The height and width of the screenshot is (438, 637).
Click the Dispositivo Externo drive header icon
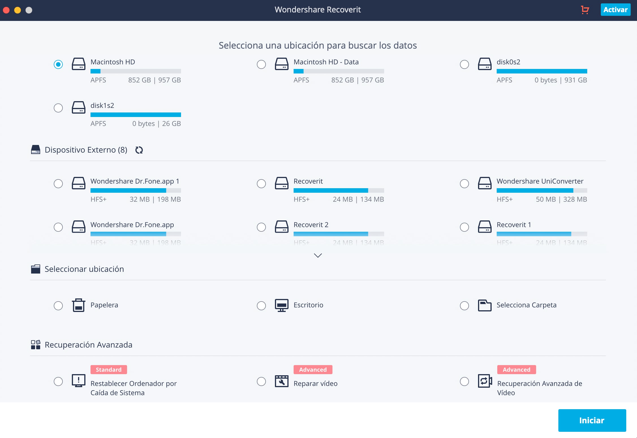tap(36, 150)
